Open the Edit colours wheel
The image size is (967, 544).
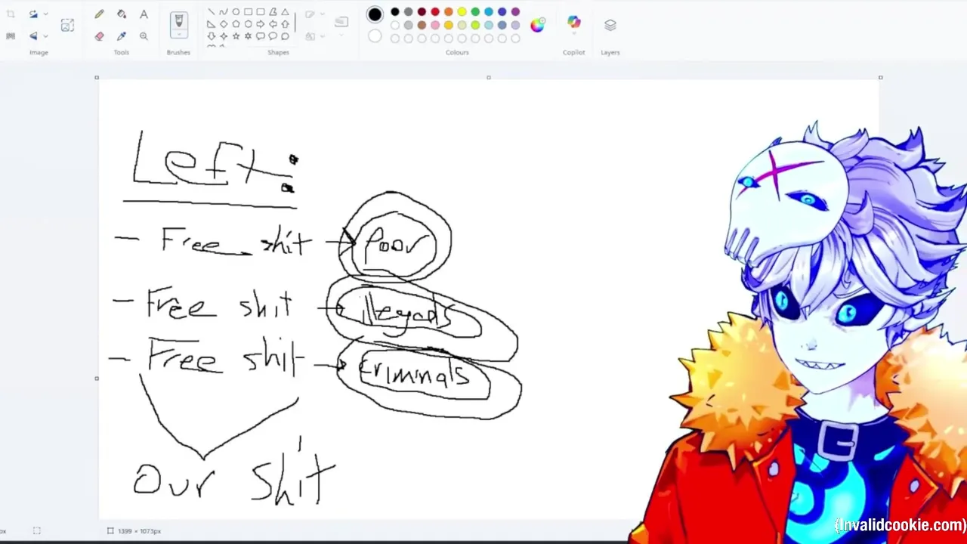tap(537, 25)
